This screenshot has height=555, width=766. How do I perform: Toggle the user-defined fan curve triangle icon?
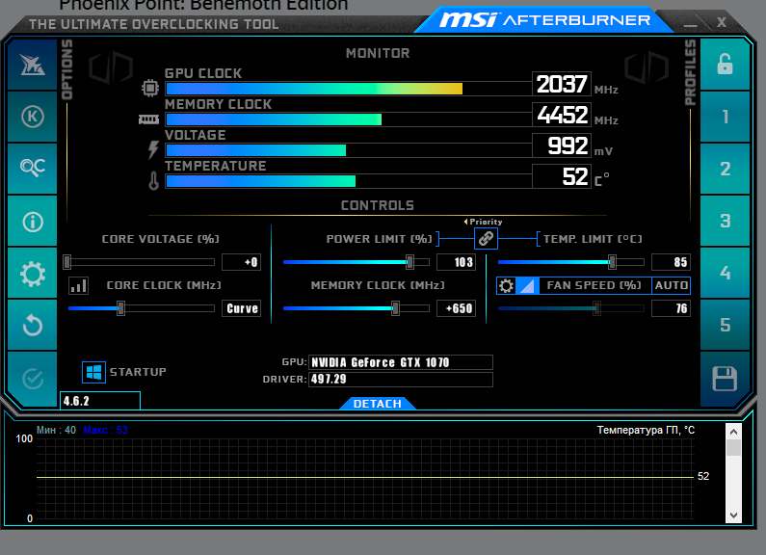[528, 285]
